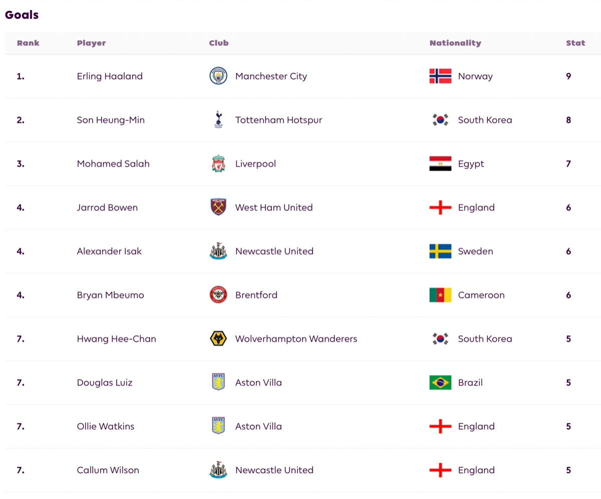The width and height of the screenshot is (601, 499).
Task: Click the Liverpool club crest
Action: tap(218, 164)
